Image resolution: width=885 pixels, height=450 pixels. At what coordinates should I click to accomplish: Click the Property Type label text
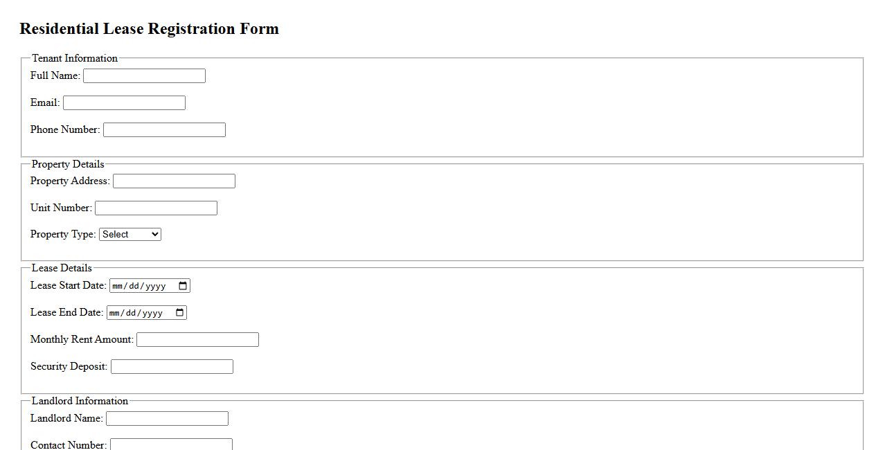point(63,235)
